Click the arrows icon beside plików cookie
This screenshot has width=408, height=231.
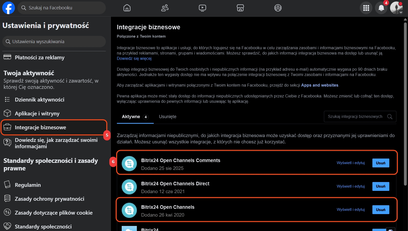pyautogui.click(x=7, y=212)
